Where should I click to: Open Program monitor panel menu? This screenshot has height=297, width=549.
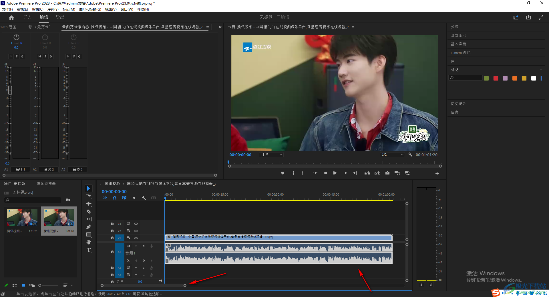(x=353, y=27)
